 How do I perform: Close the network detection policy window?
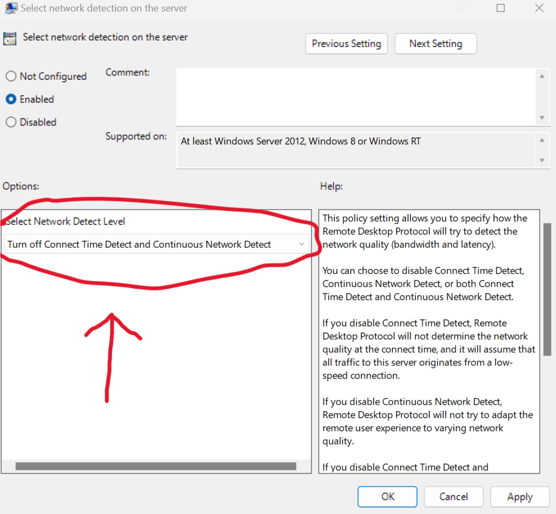click(539, 8)
